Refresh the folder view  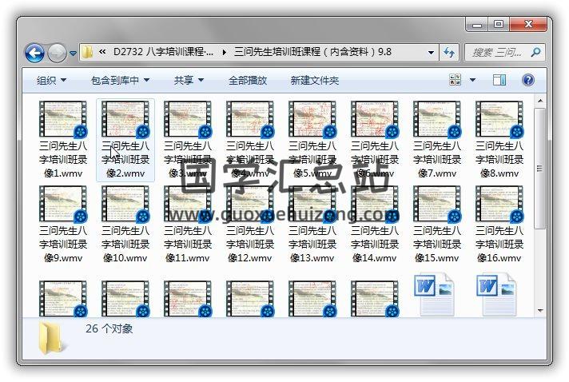[449, 53]
